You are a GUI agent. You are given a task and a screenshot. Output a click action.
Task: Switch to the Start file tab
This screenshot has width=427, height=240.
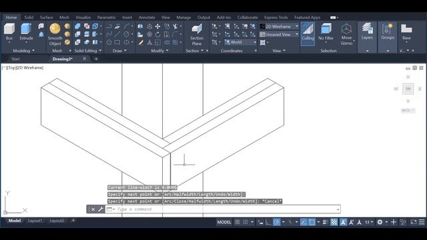[x=15, y=59]
